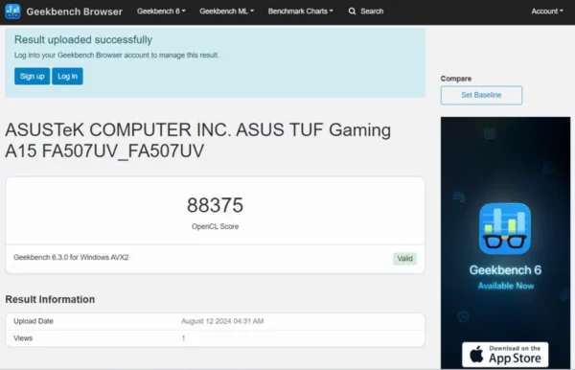Viewport: 575px width, 370px height.
Task: Click the Upload Date row label
Action: 34,321
